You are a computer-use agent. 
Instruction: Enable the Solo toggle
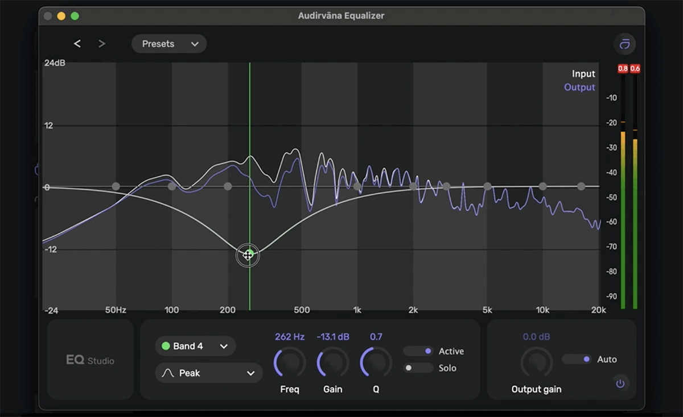(x=418, y=368)
